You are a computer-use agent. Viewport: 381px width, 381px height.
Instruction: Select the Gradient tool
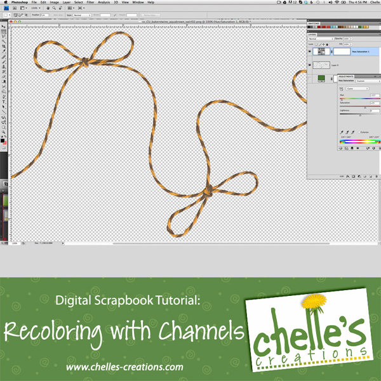pyautogui.click(x=3, y=82)
